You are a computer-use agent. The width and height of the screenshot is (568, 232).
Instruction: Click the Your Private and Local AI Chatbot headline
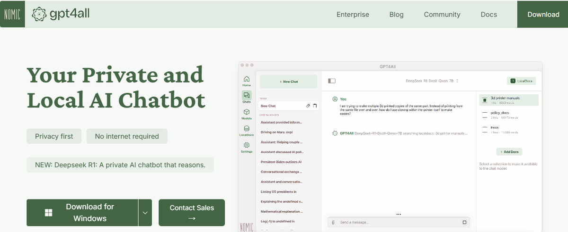[x=116, y=87]
